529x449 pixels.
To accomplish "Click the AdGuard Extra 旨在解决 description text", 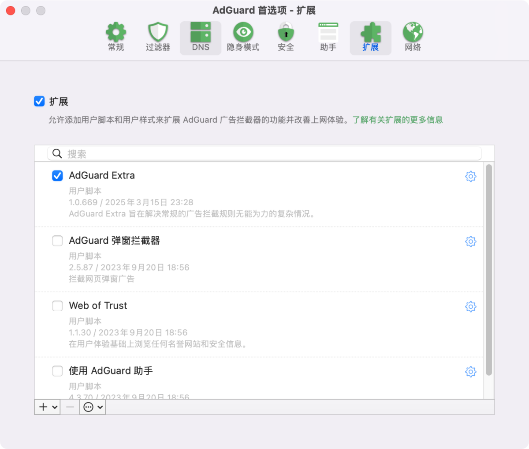I will (x=192, y=214).
